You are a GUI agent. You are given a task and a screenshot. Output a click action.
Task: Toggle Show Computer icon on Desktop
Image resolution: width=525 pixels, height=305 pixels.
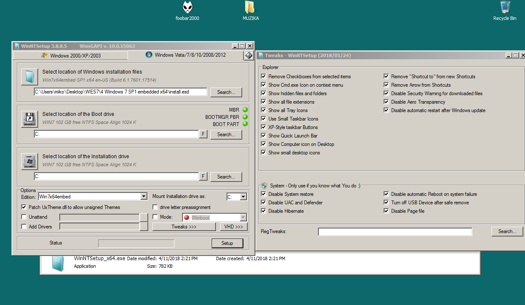click(x=264, y=144)
